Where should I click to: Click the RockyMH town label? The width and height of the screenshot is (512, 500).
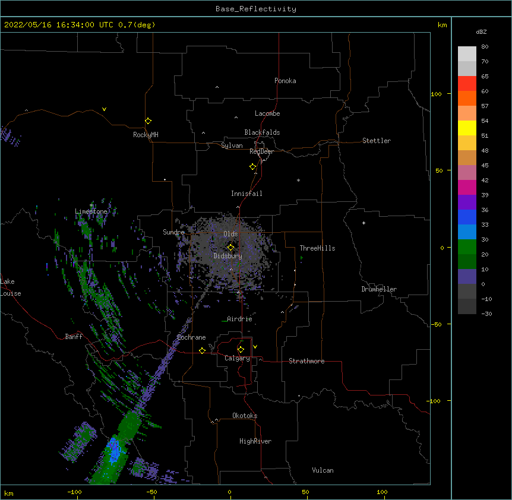coord(146,135)
